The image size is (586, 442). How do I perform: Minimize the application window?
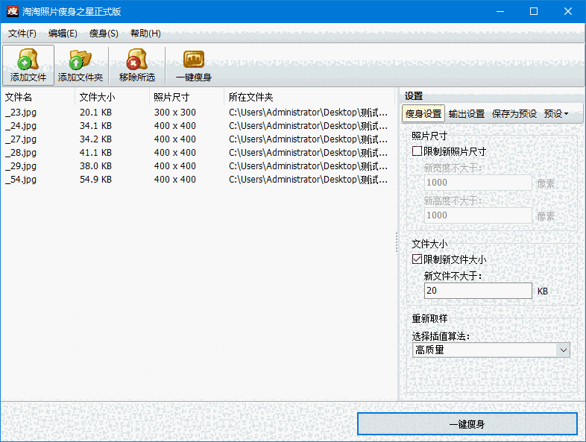[500, 11]
